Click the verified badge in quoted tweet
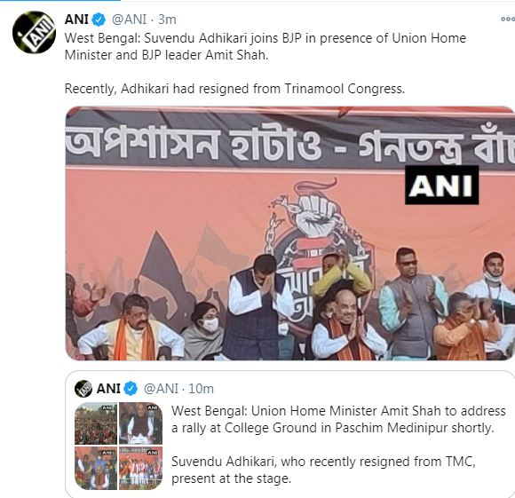Screen dimensions: 515x498 pyautogui.click(x=131, y=389)
